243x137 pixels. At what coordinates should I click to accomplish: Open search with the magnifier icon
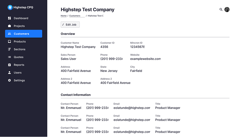(x=221, y=9)
